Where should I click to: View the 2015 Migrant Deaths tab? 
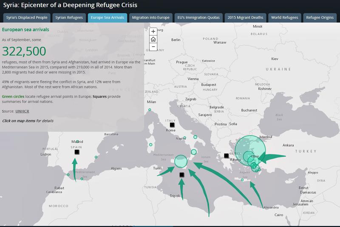[x=245, y=18]
